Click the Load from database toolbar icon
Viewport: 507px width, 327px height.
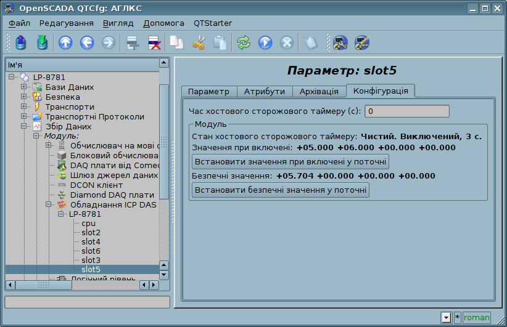(x=21, y=43)
